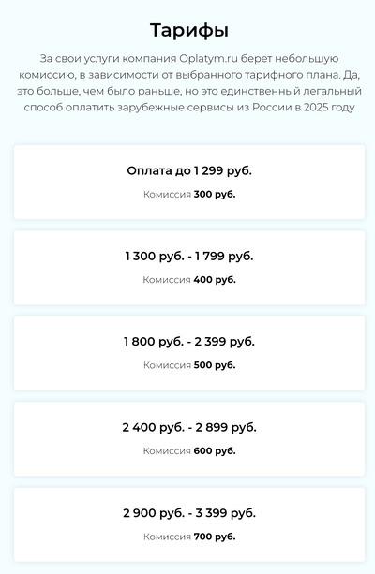The image size is (375, 574).
Task: Click the "2 899 руб." upper limit text
Action: click(x=226, y=428)
